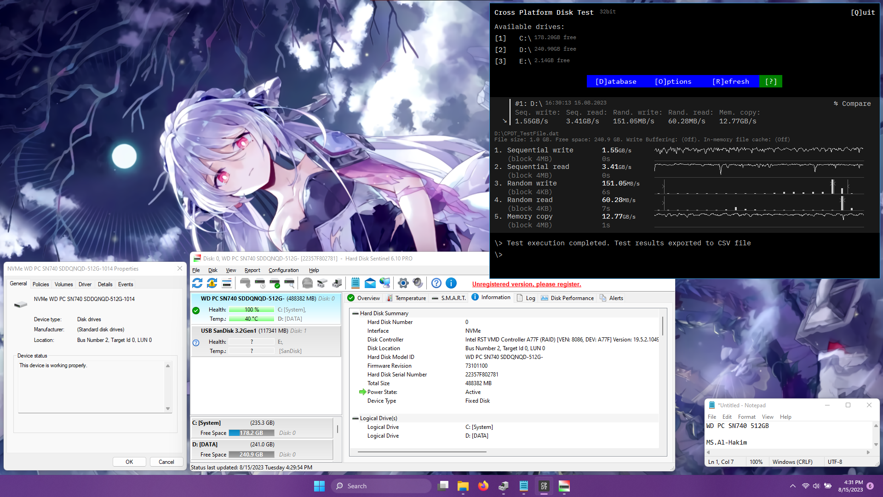Viewport: 883px width, 497px height.
Task: Click Cancel in the Properties dialog
Action: click(166, 462)
